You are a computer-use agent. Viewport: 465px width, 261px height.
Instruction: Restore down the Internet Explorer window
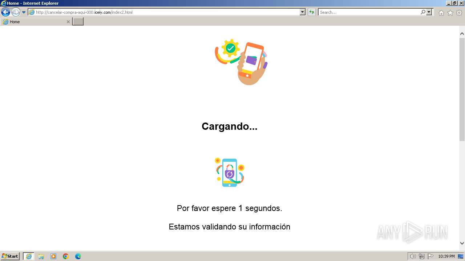tap(455, 3)
